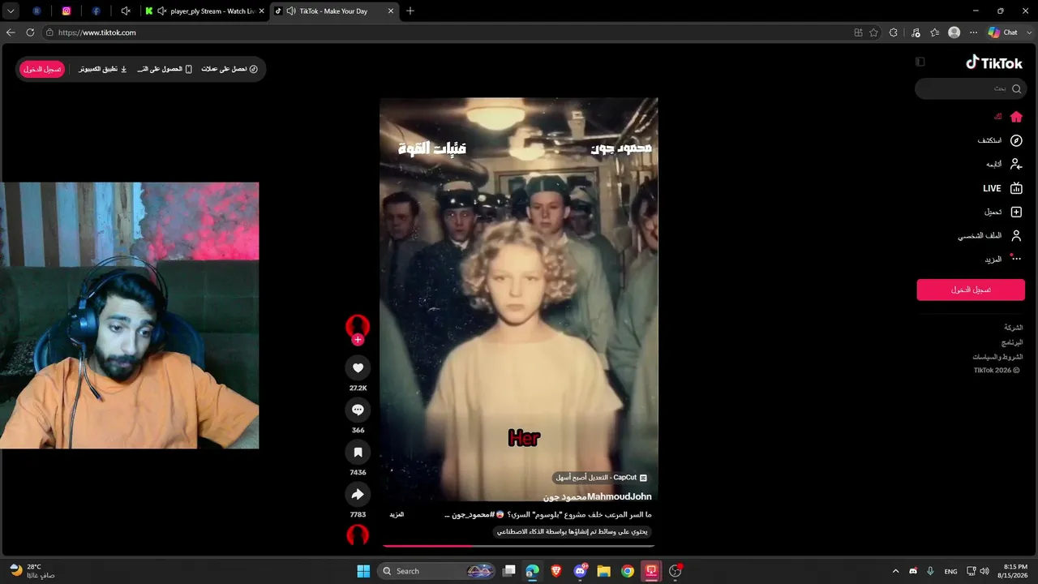Open the Terms and Policies footer link
Viewport: 1038px width, 584px height.
click(x=998, y=357)
